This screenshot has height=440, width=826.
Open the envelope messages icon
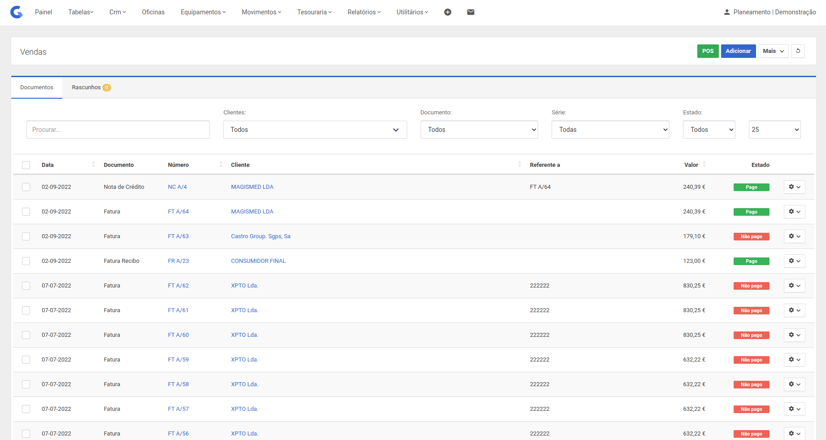pos(470,12)
